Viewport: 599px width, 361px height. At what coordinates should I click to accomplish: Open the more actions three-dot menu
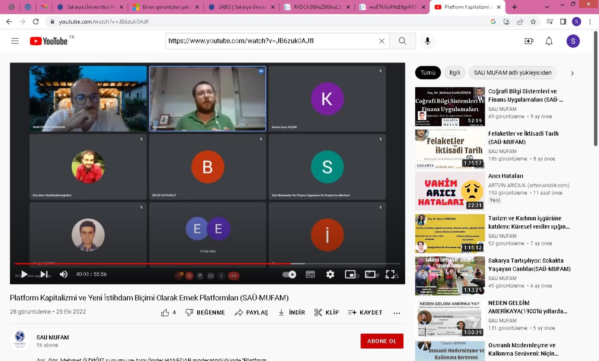(397, 313)
